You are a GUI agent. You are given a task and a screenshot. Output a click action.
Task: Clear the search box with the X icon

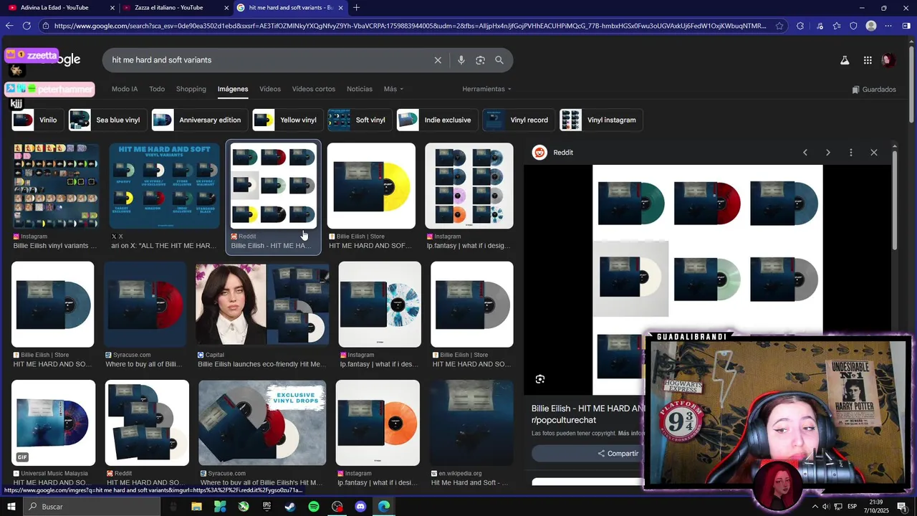[438, 60]
